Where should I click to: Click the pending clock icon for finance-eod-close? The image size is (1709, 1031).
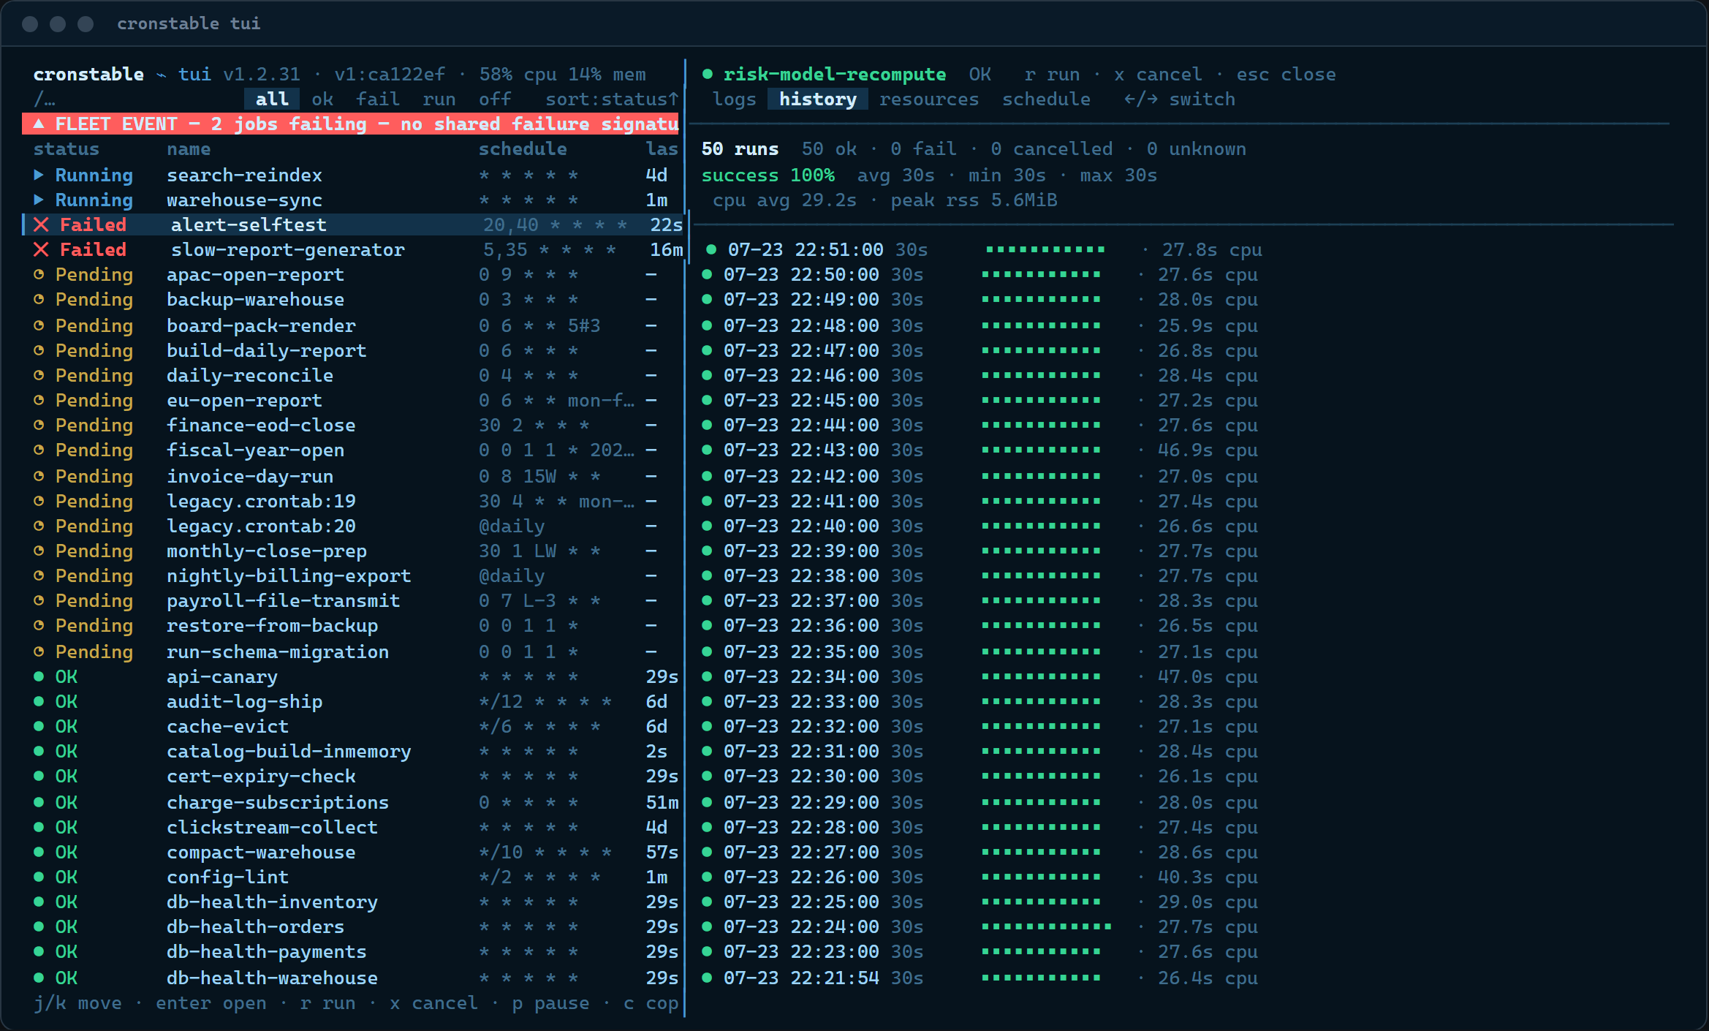click(39, 425)
